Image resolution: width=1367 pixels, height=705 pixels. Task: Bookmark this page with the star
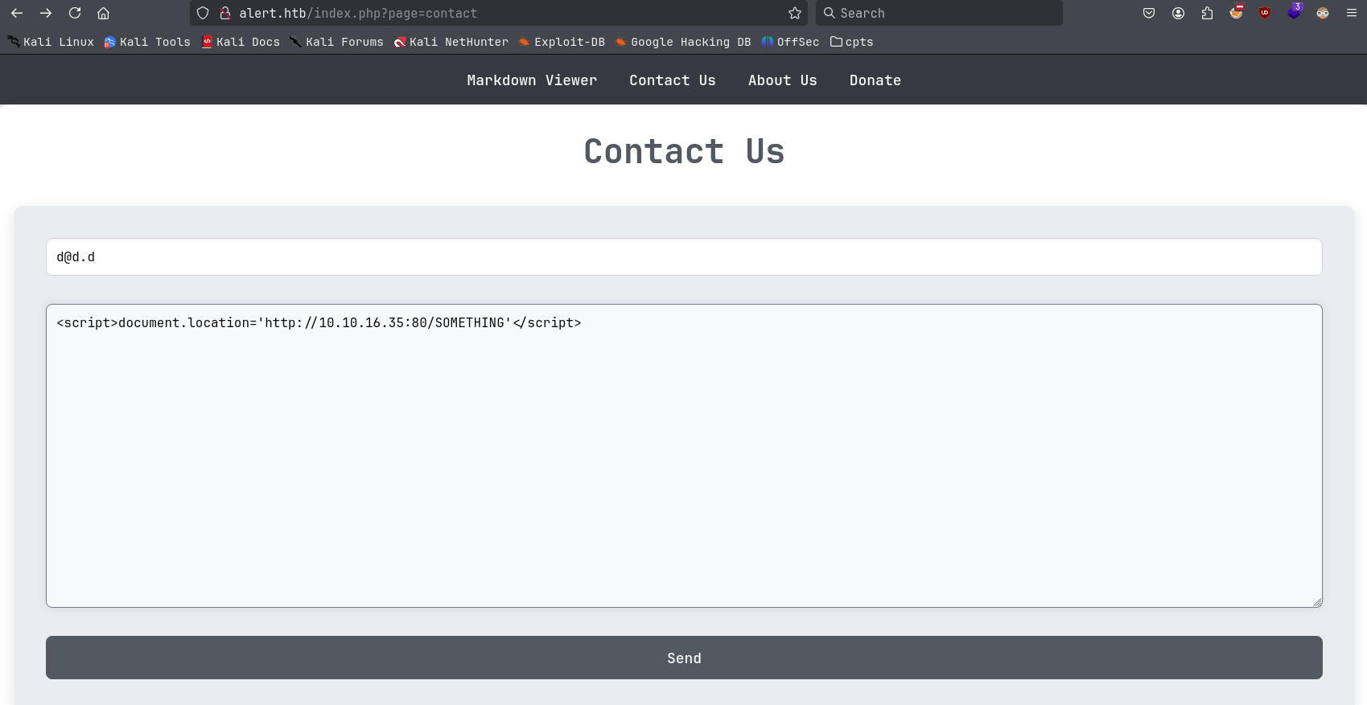795,13
